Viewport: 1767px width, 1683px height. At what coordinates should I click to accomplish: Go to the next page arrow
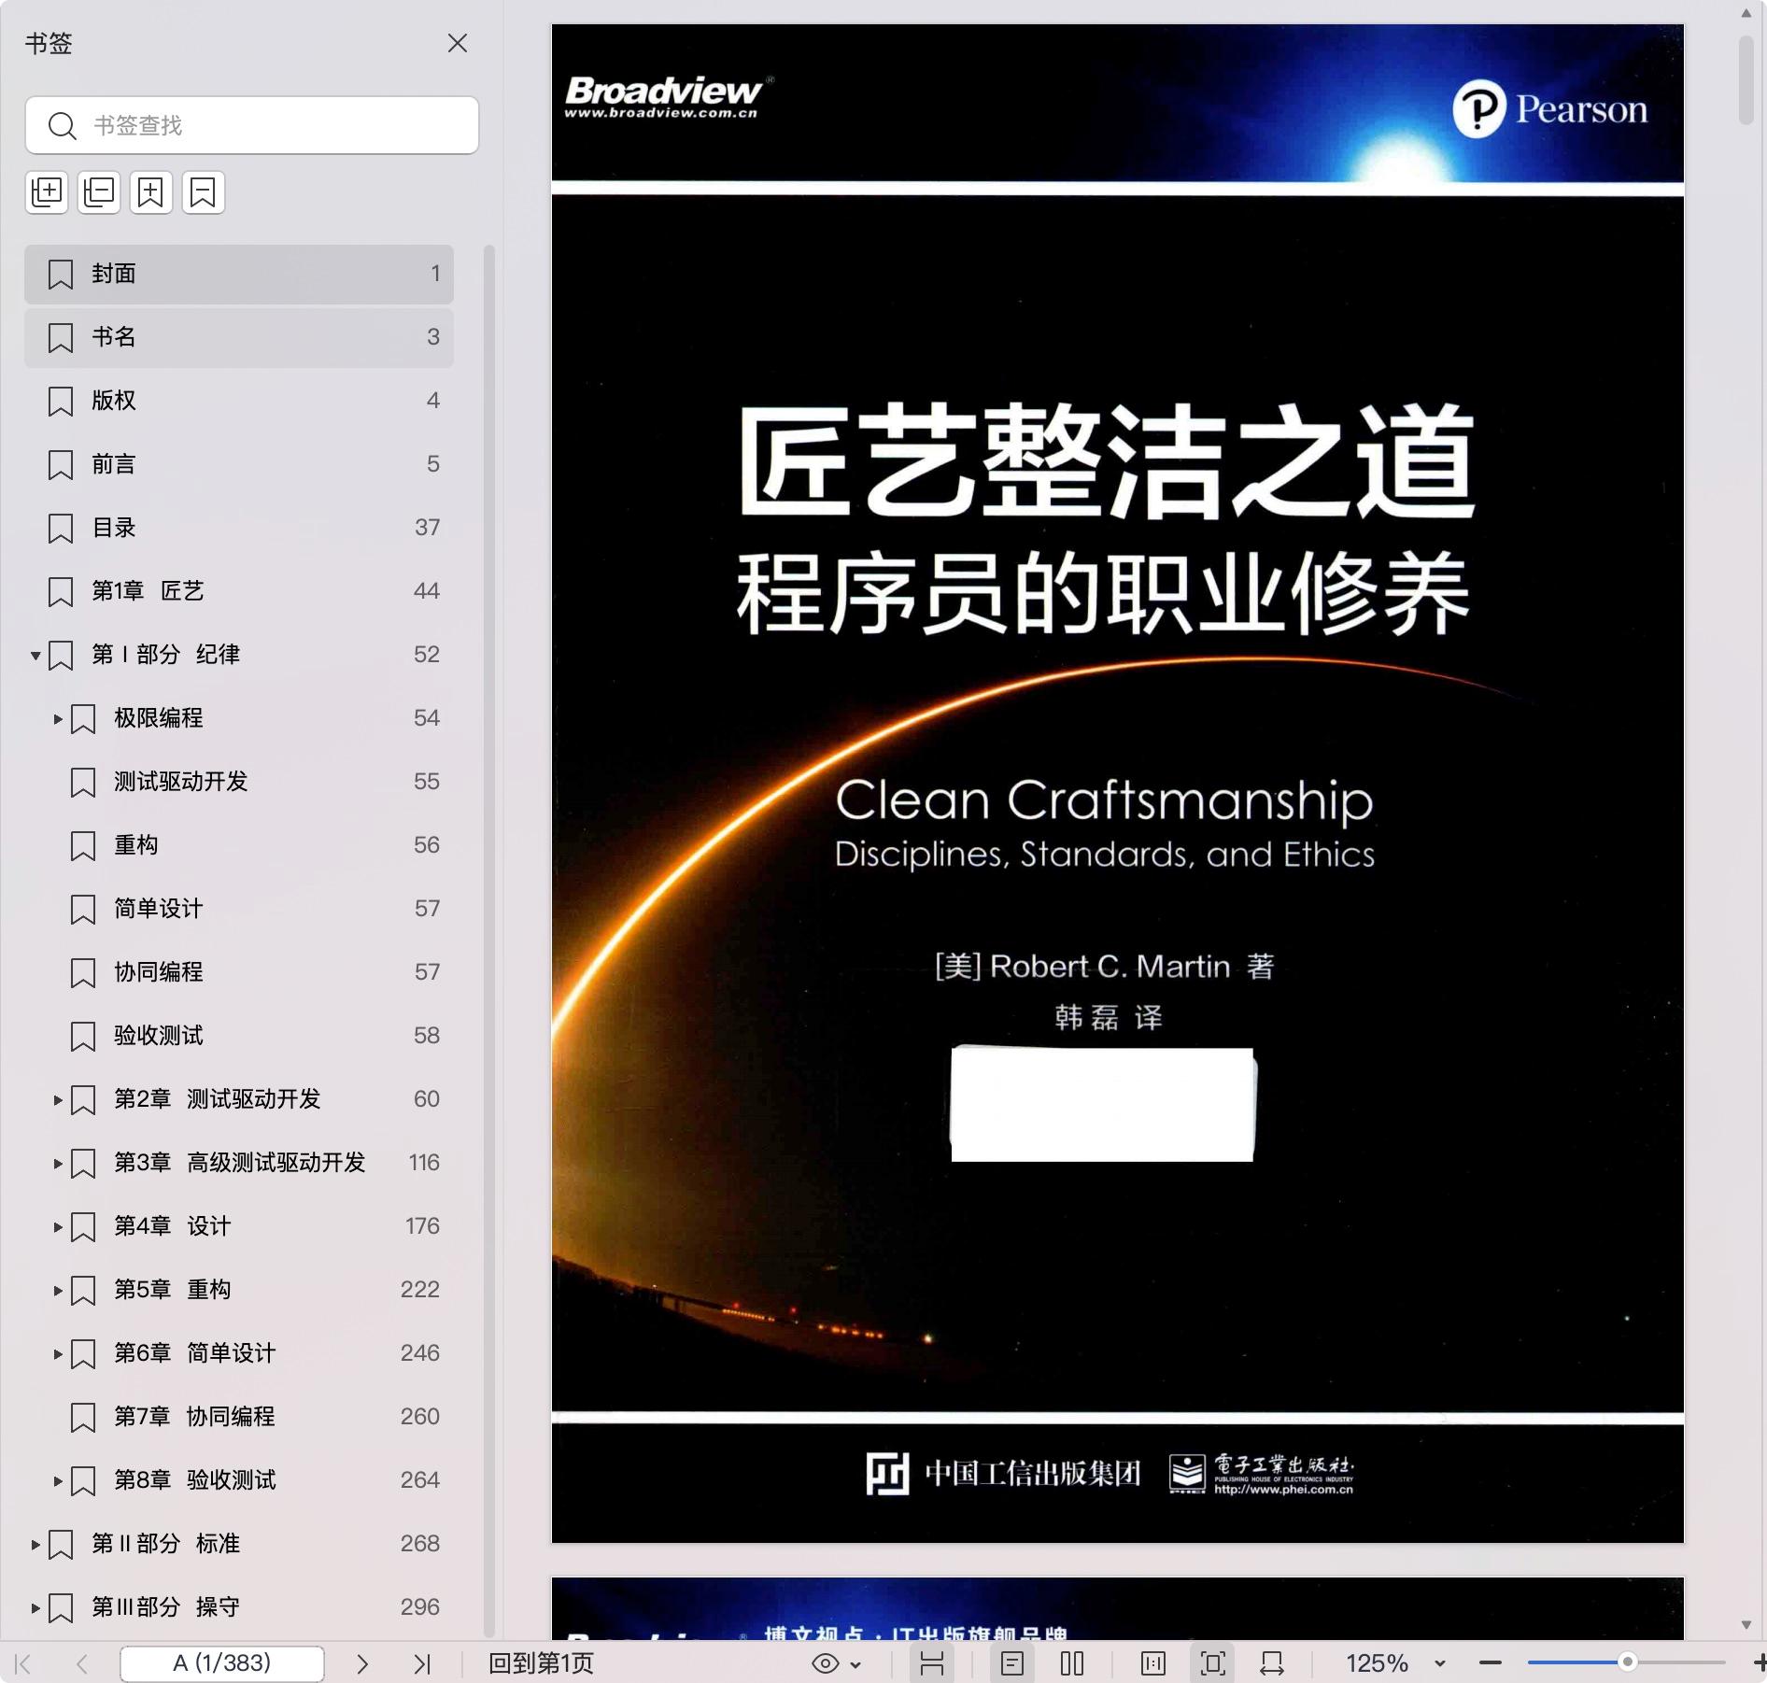362,1663
